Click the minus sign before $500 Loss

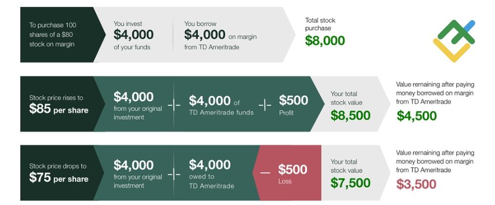tap(265, 172)
